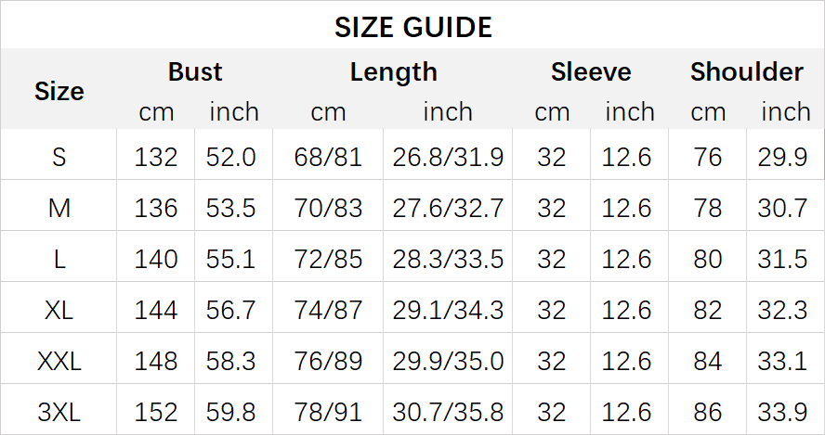825x435 pixels.
Task: Select the Sleeve column header
Action: (x=590, y=72)
